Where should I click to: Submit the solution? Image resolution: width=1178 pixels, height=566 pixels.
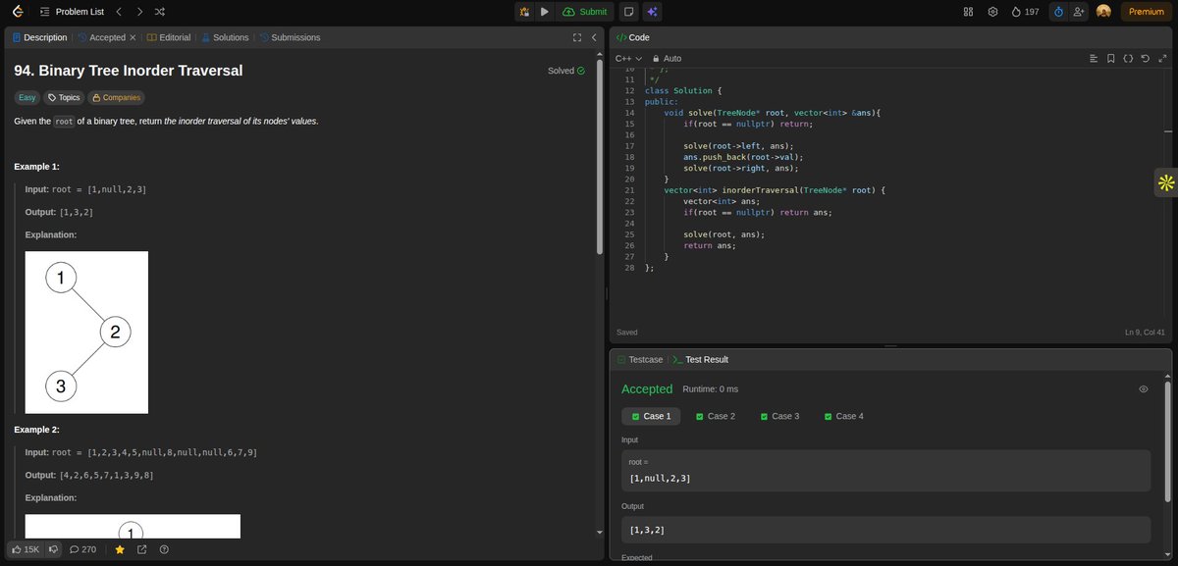[x=585, y=12]
